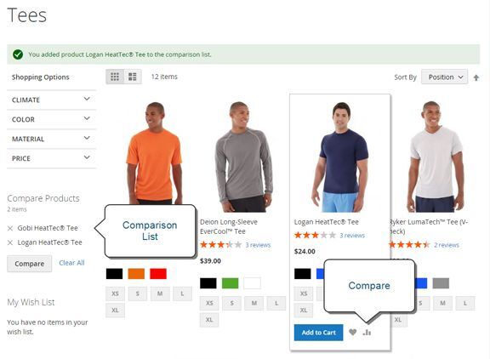490x359 pixels.
Task: Expand the Material shopping option
Action: [x=51, y=139]
